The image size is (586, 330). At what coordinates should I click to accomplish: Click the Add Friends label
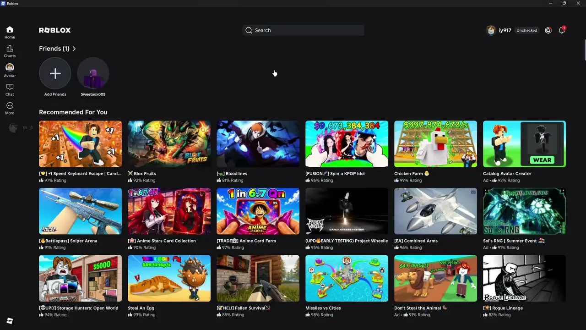tap(55, 94)
